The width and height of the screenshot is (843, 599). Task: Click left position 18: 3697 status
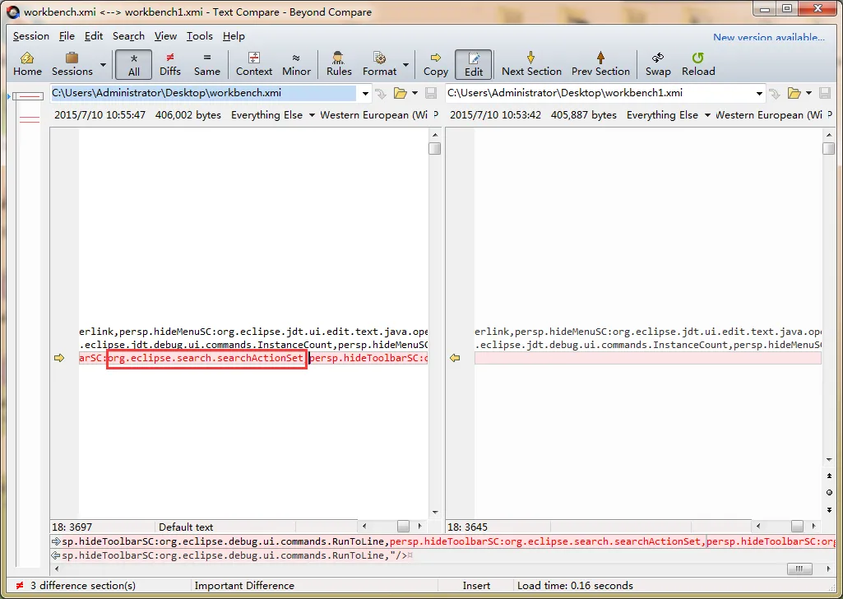[72, 527]
